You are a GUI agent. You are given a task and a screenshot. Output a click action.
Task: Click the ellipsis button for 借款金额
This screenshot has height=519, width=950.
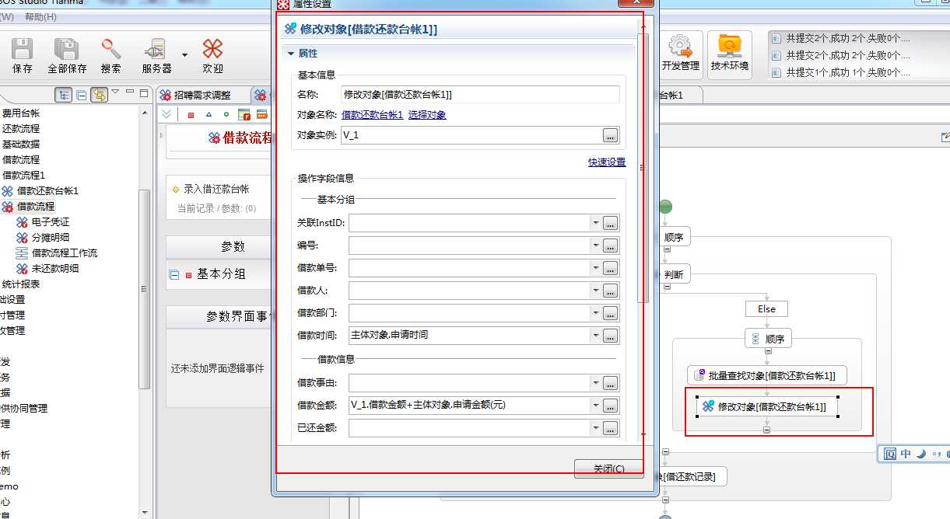click(611, 406)
